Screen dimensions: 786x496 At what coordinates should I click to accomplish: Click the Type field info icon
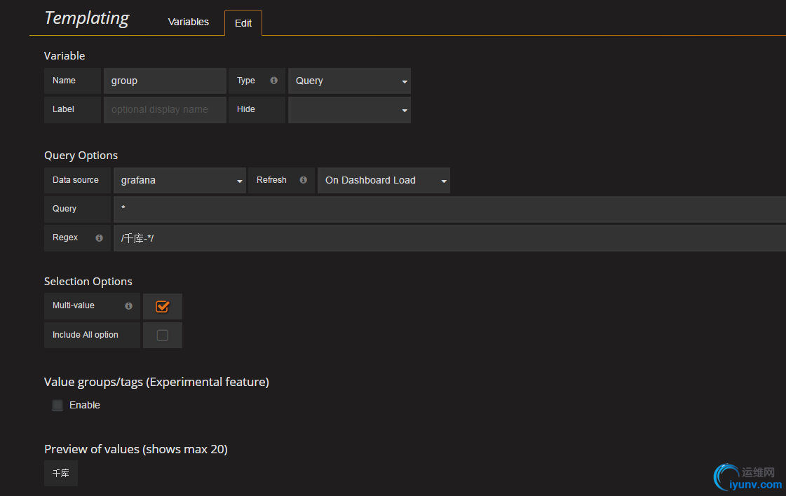tap(273, 81)
